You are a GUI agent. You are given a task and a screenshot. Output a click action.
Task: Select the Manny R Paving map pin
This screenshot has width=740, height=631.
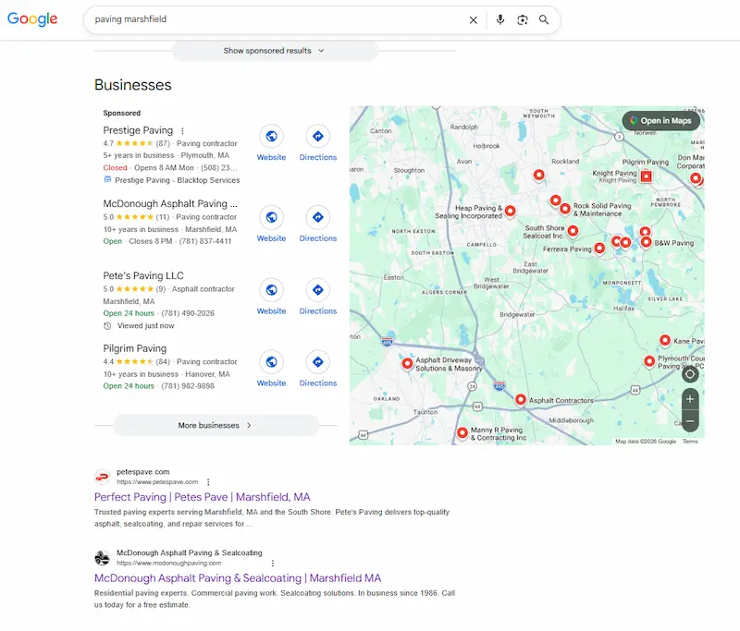coord(462,432)
